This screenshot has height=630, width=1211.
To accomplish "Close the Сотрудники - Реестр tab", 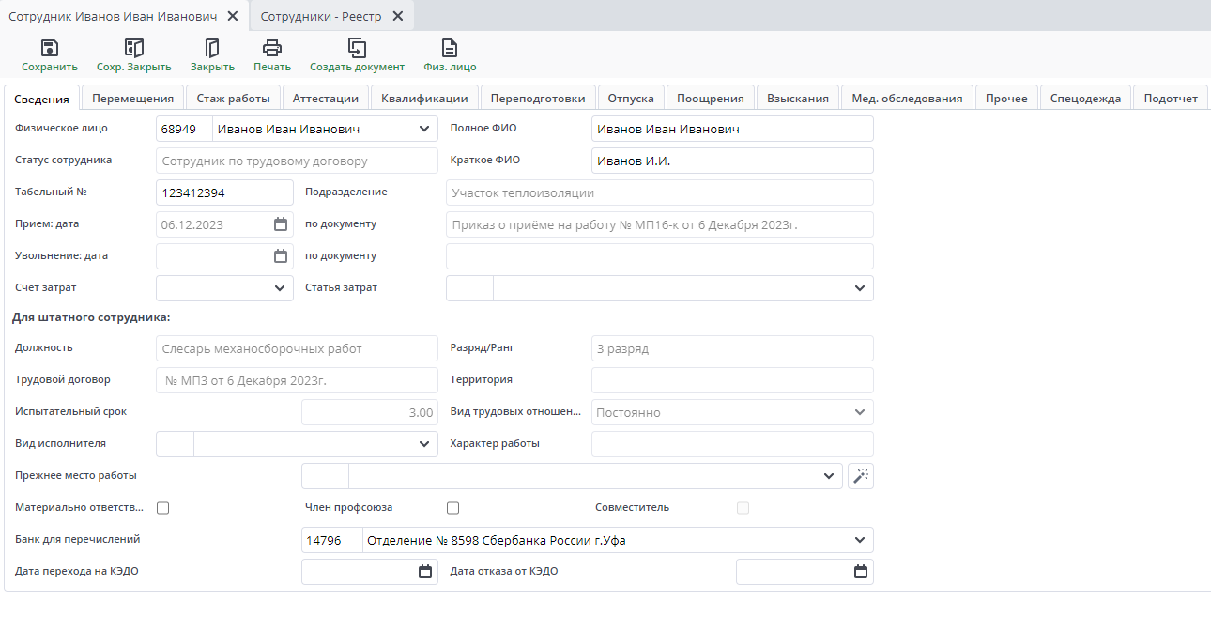I will [397, 17].
